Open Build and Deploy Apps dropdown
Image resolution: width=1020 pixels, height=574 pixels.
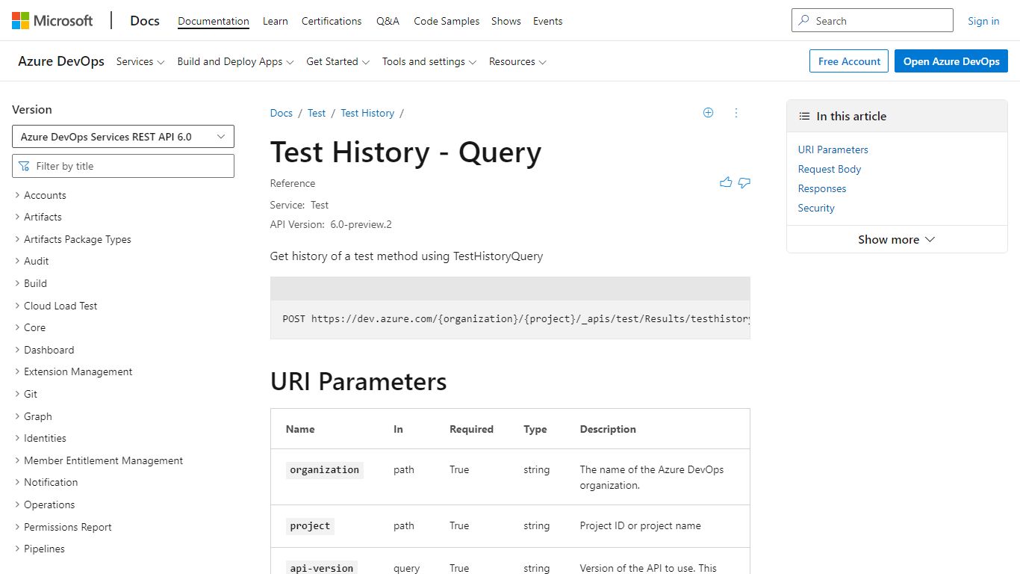(x=236, y=61)
